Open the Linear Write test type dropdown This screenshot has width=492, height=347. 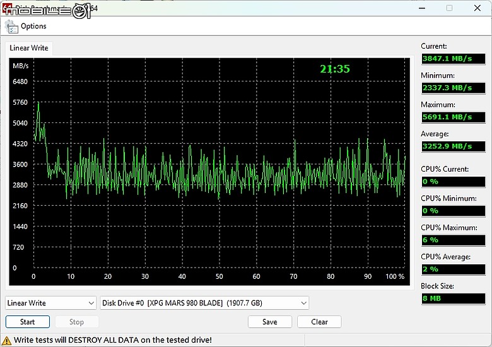(x=50, y=303)
